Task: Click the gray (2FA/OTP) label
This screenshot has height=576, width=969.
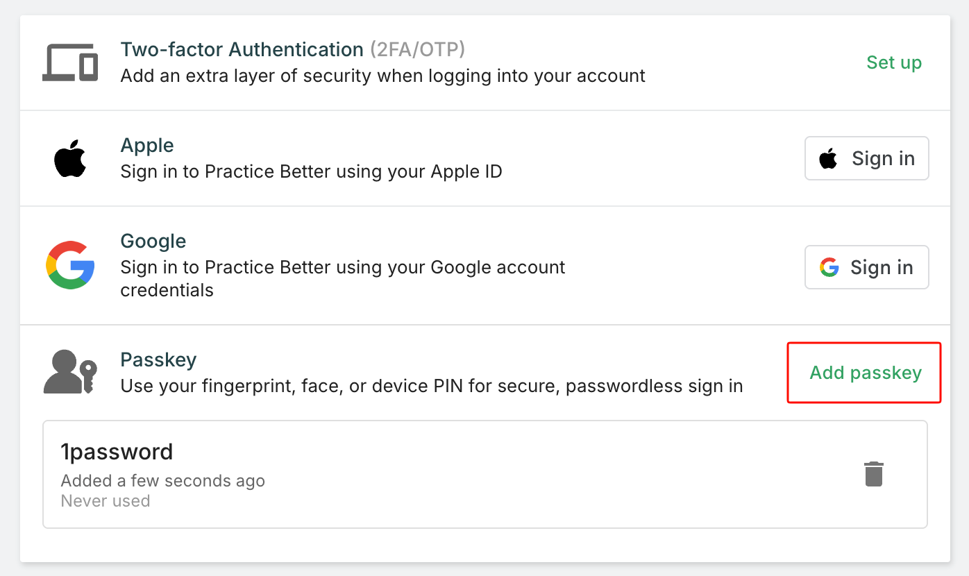Action: tap(417, 50)
